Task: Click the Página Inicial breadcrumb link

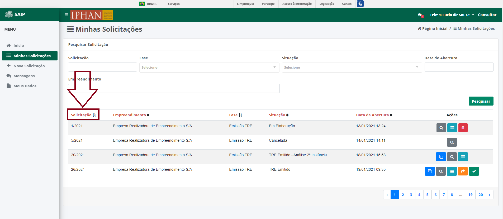Action: [x=433, y=28]
